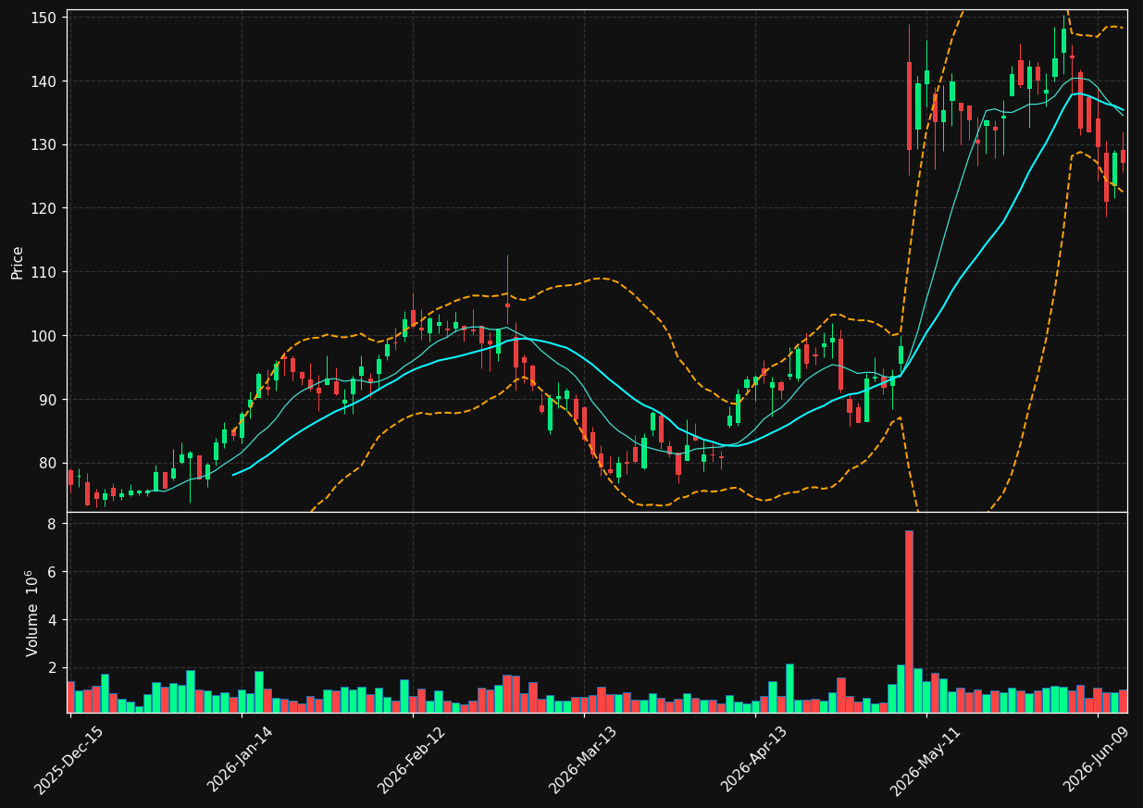Click the Price axis title
This screenshot has width=1143, height=808.
(18, 263)
